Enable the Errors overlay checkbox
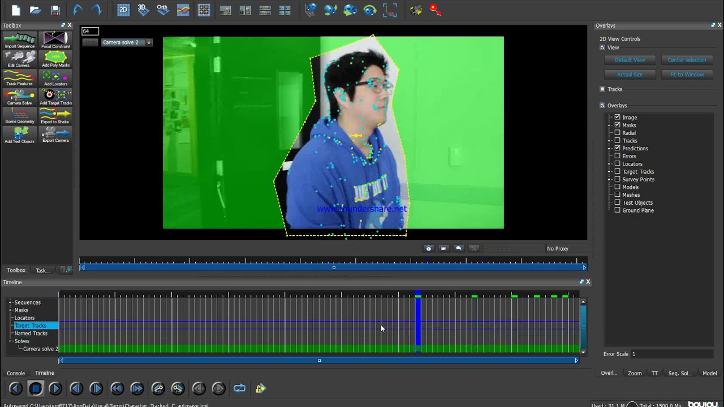724x407 pixels. [617, 156]
